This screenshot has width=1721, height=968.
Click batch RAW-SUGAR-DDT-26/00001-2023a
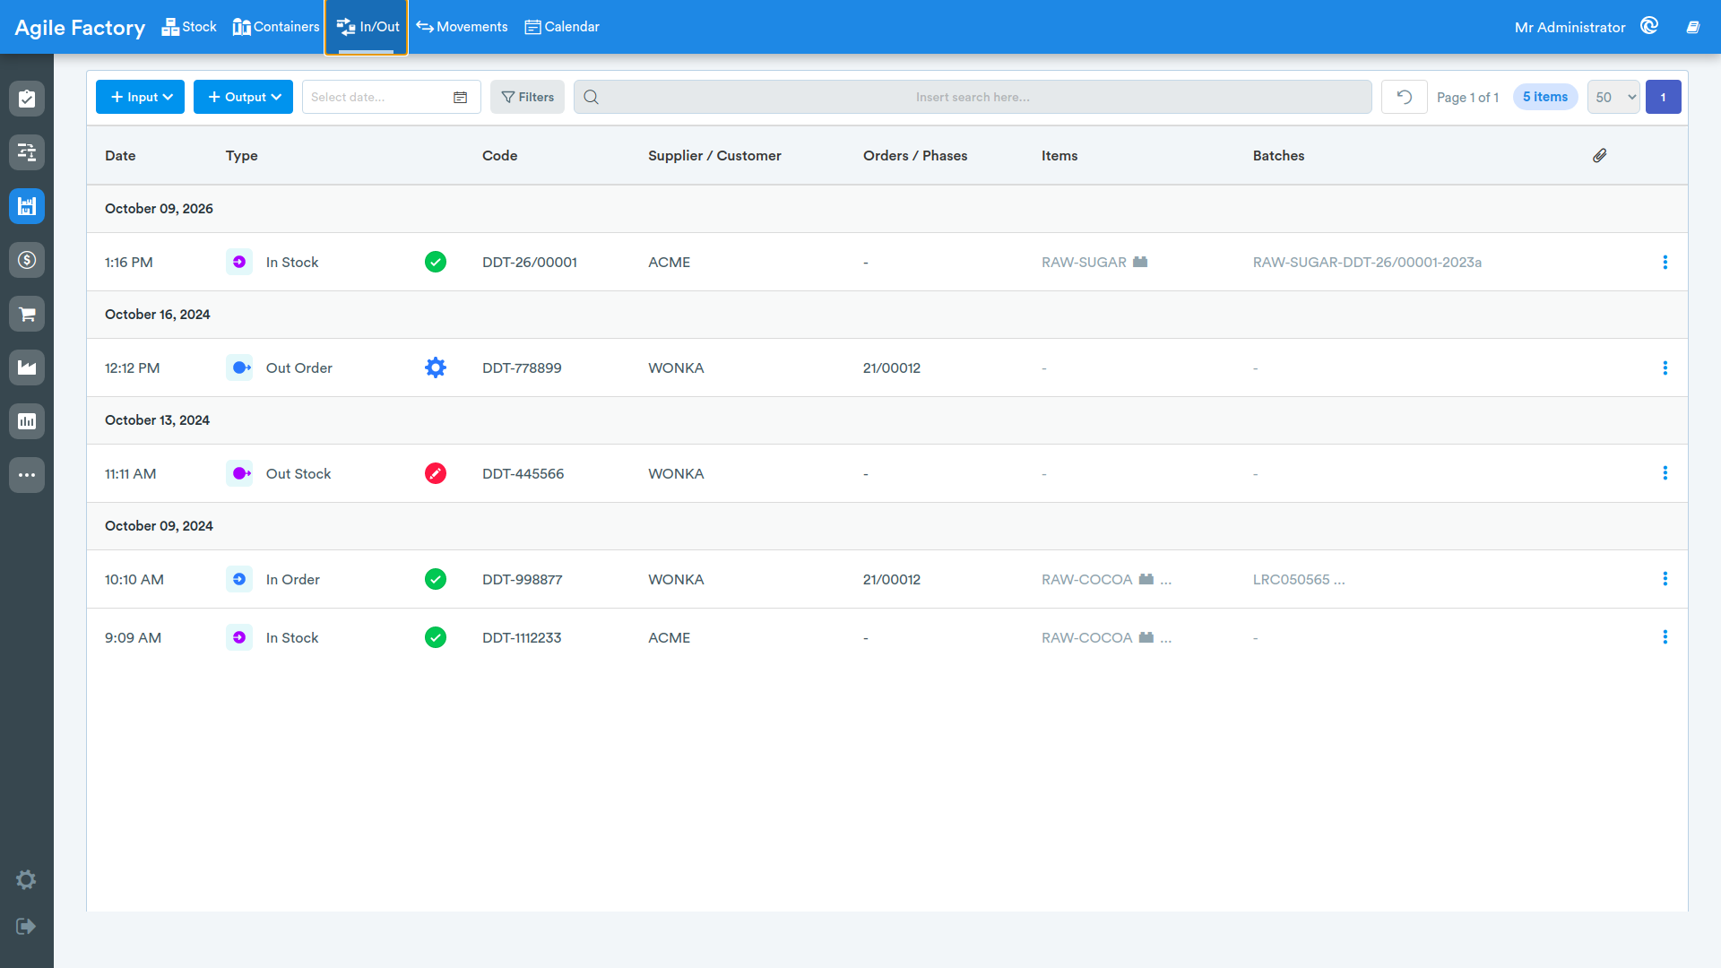pyautogui.click(x=1367, y=262)
